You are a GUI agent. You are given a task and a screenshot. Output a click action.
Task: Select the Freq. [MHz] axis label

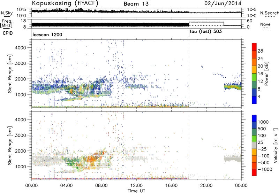(x=7, y=23)
